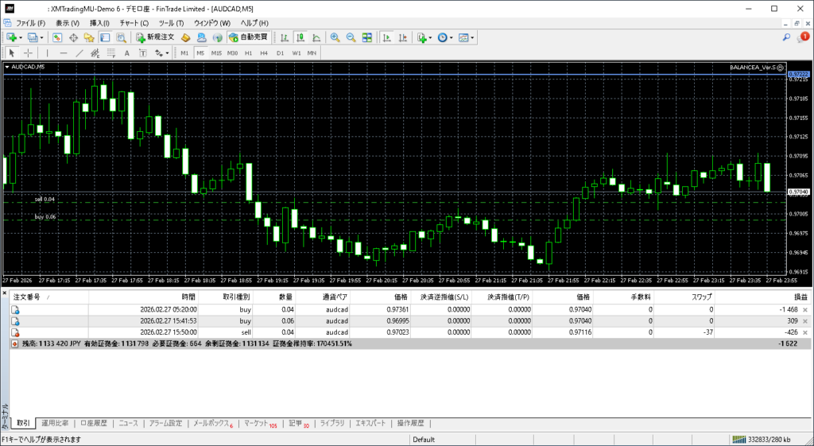Select the draw horizontal line tool
The image size is (814, 446).
coord(64,53)
